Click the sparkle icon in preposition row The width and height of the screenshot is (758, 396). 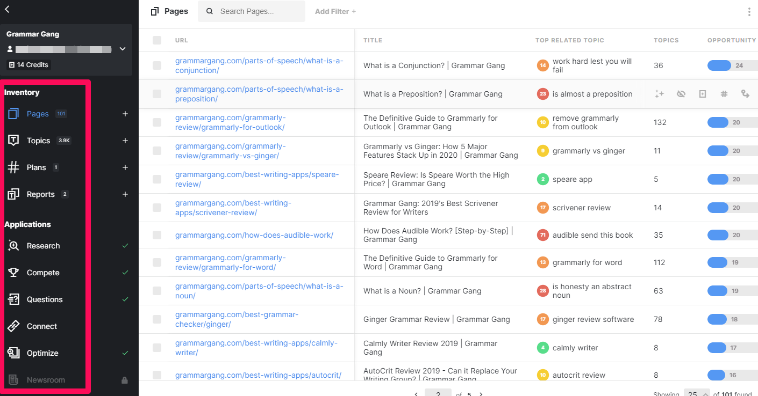(659, 94)
